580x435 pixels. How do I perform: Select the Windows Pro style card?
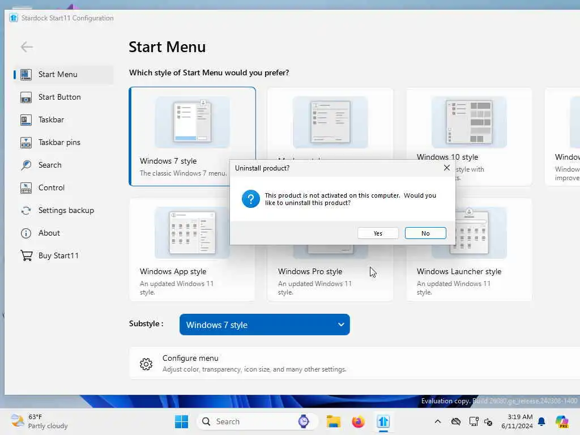[x=330, y=272]
